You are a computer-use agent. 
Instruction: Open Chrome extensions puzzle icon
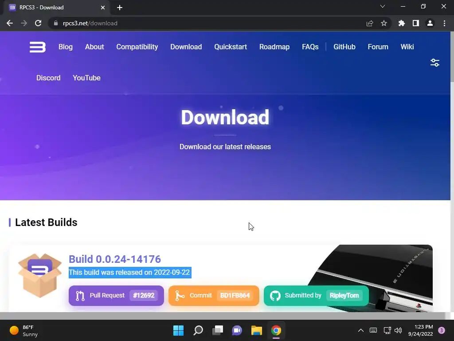point(401,23)
